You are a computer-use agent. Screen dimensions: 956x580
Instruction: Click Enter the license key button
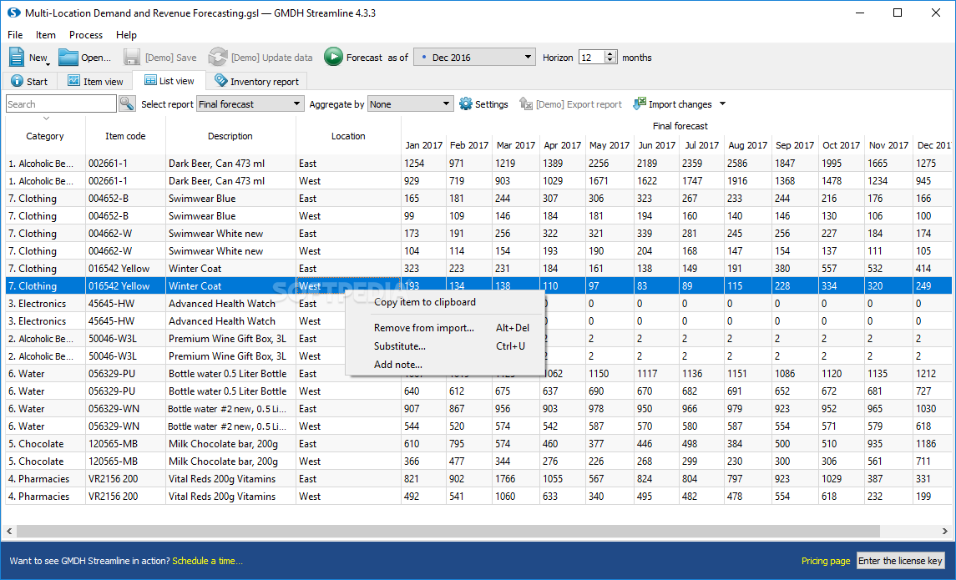(x=900, y=561)
